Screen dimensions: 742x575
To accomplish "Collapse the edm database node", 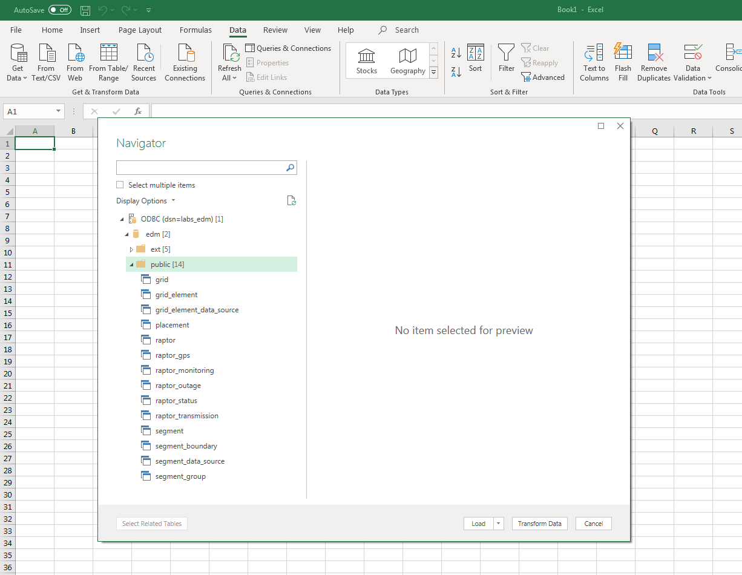I will click(127, 234).
